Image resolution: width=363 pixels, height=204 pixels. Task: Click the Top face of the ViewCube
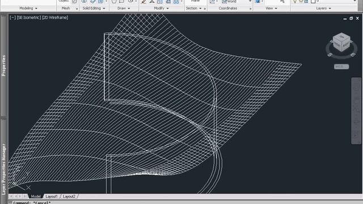pos(341,36)
